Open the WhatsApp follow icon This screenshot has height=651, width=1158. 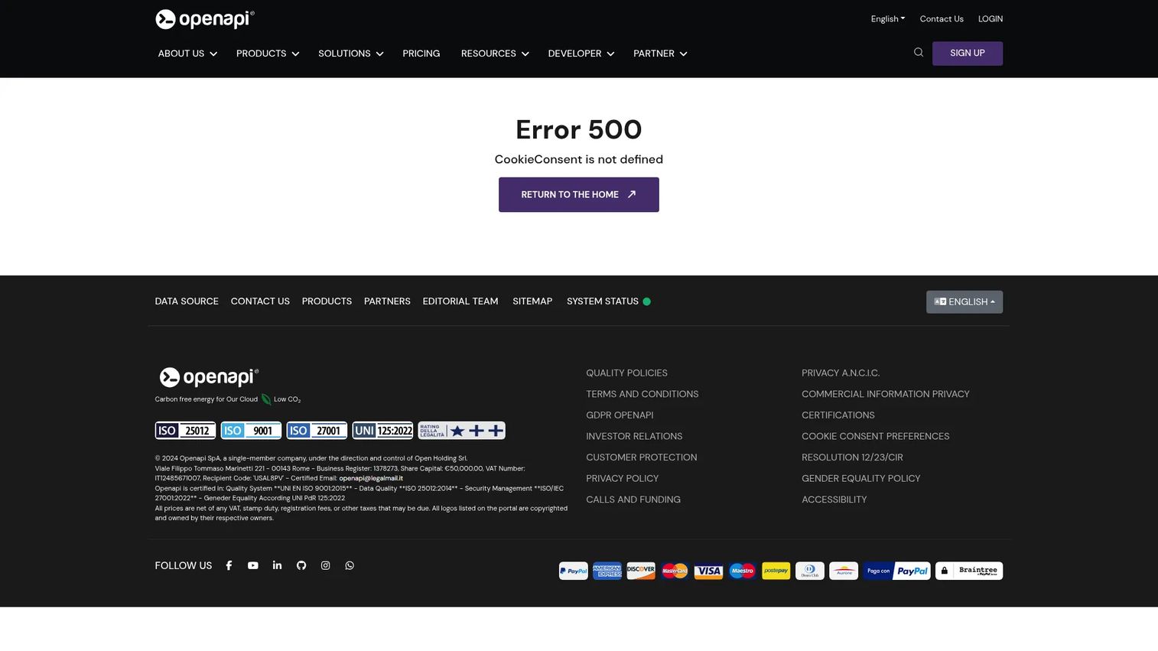point(350,565)
